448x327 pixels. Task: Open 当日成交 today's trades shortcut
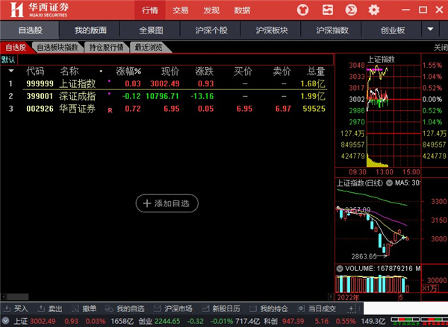pos(317,309)
